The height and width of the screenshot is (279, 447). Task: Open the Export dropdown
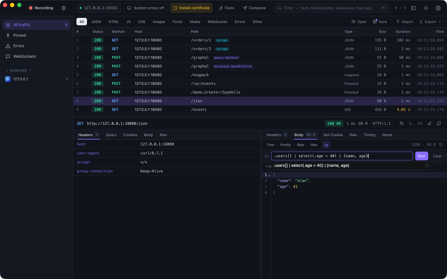pyautogui.click(x=430, y=22)
